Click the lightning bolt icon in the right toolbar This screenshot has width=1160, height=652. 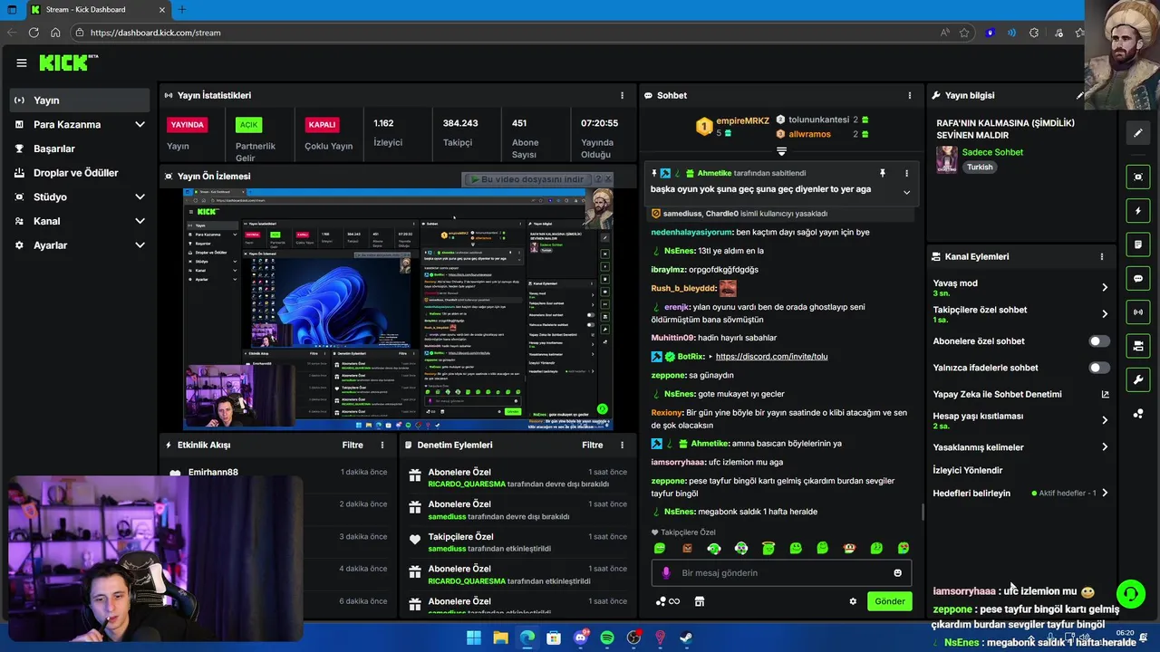(1138, 211)
